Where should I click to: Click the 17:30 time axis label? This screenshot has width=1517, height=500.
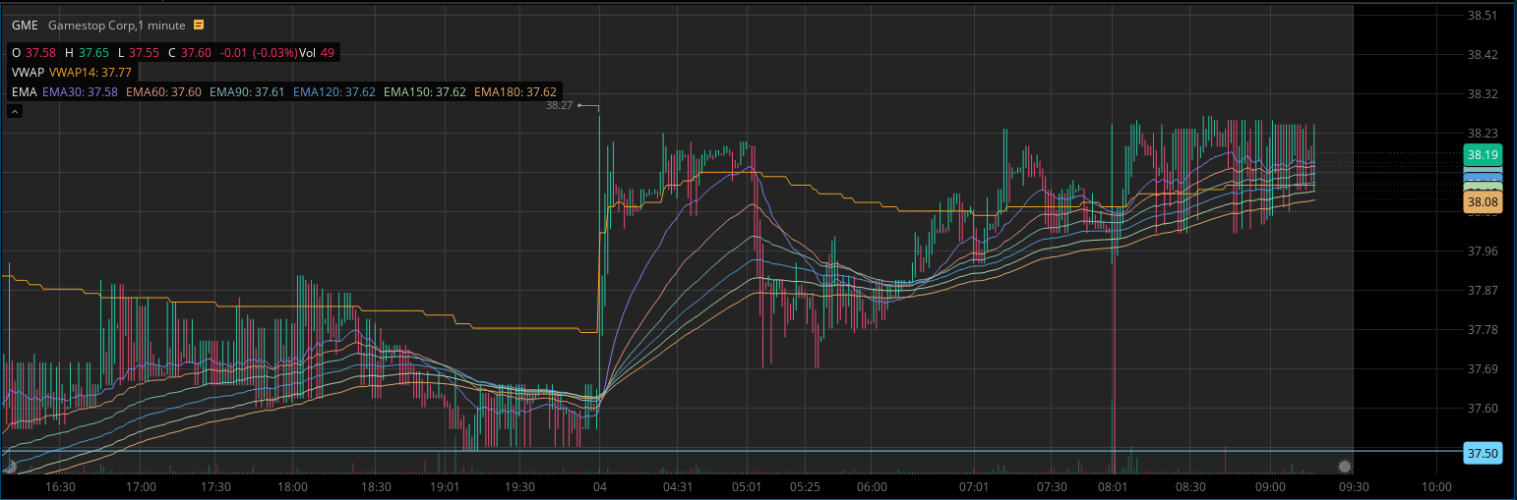(215, 486)
